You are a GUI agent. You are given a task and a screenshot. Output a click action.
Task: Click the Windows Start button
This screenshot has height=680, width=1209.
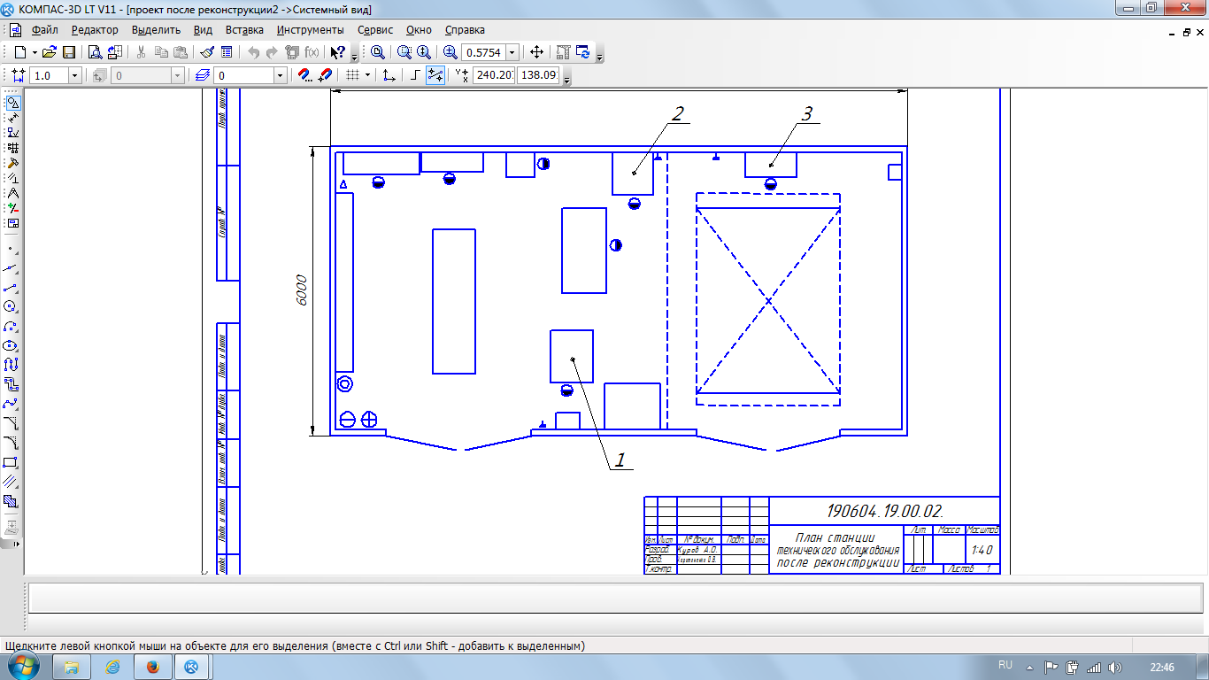point(24,666)
